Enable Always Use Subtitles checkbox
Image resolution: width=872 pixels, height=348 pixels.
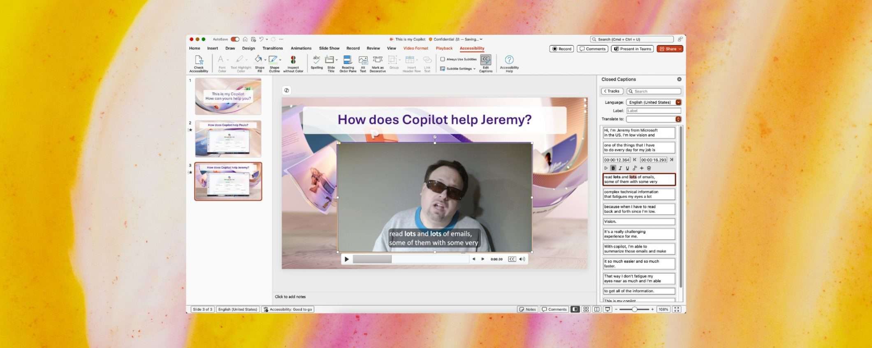coord(443,59)
